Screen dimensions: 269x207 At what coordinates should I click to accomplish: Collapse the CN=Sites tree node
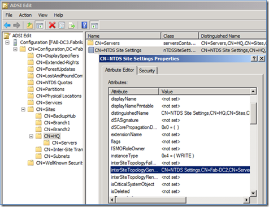point(23,109)
